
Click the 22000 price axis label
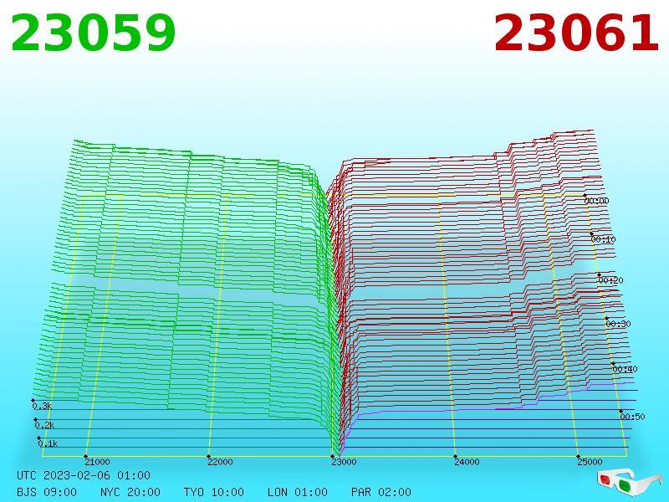click(x=220, y=462)
